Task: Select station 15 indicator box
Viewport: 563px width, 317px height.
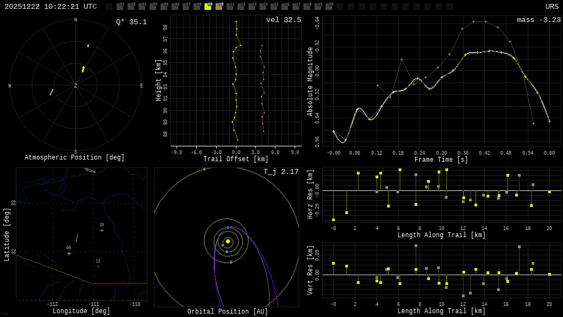Action: point(274,7)
